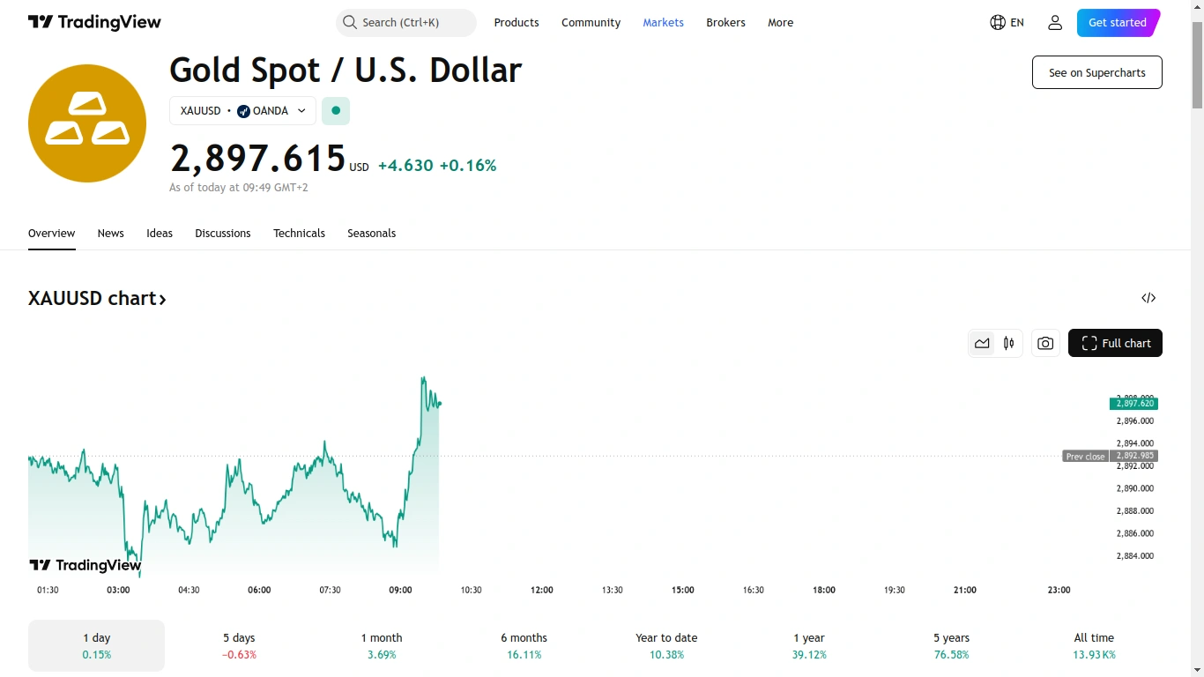Click the green market status dot
The width and height of the screenshot is (1204, 677).
pos(336,111)
